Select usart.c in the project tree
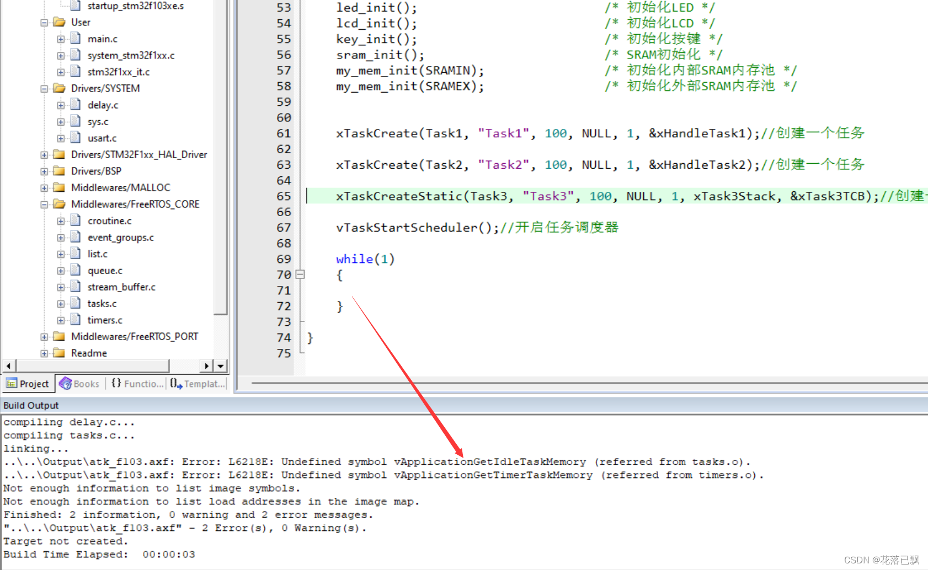928x570 pixels. tap(102, 138)
